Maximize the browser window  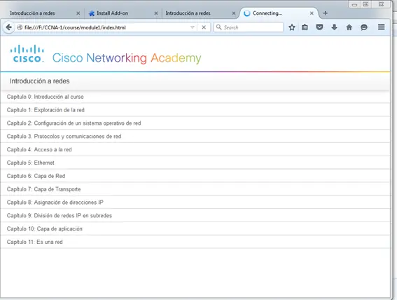pos(365,4)
